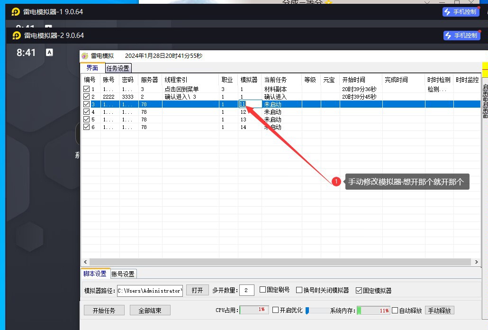Enable the 开启优化 checkbox
The image size is (488, 330).
pos(275,310)
